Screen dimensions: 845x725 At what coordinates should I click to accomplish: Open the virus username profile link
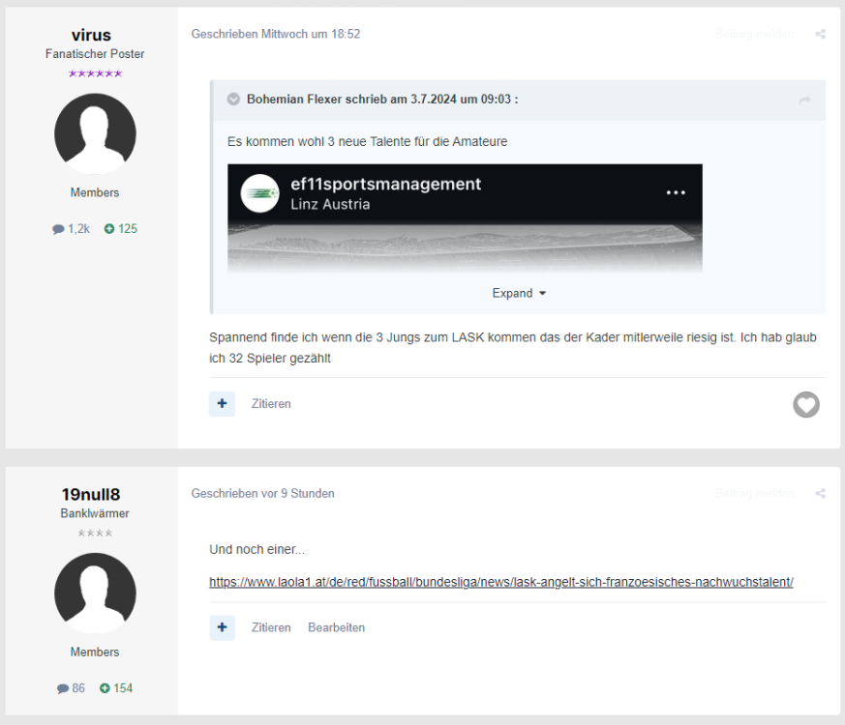[x=91, y=35]
